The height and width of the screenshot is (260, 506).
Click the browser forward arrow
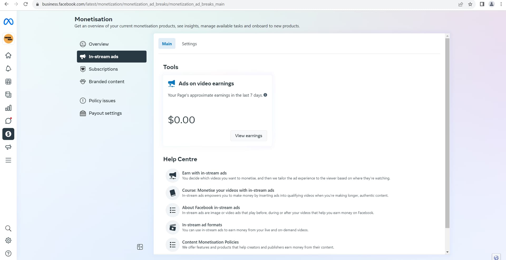[16, 4]
